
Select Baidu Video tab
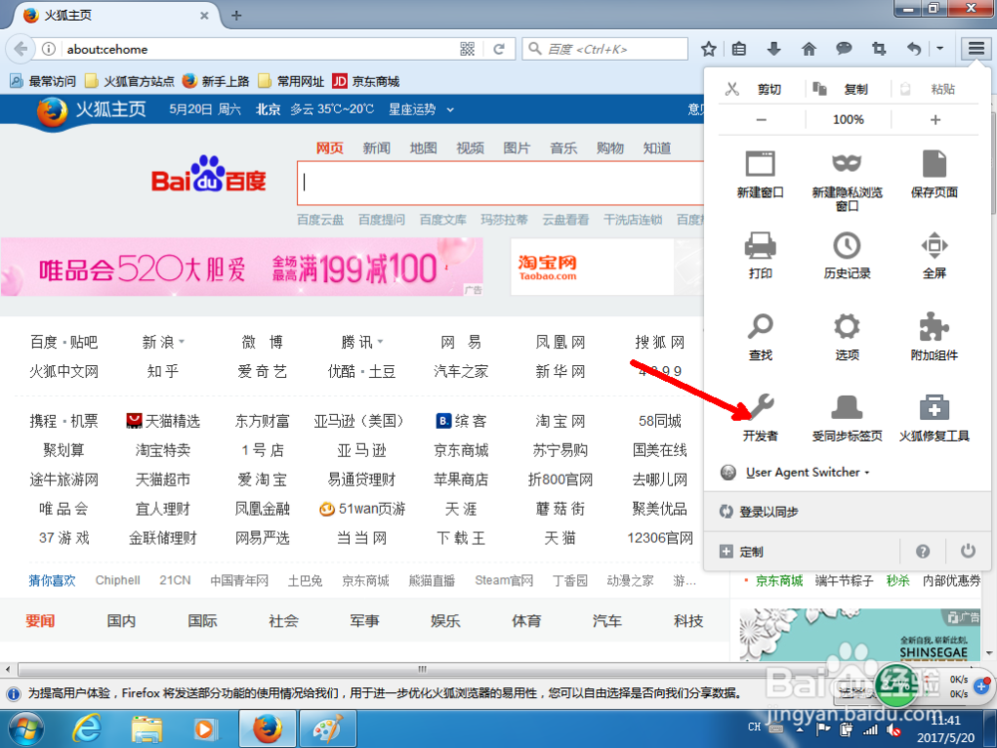click(470, 149)
